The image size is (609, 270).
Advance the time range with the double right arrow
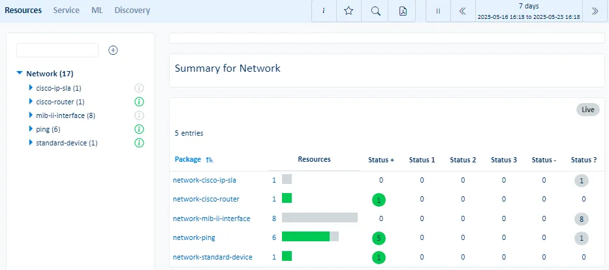click(x=595, y=11)
